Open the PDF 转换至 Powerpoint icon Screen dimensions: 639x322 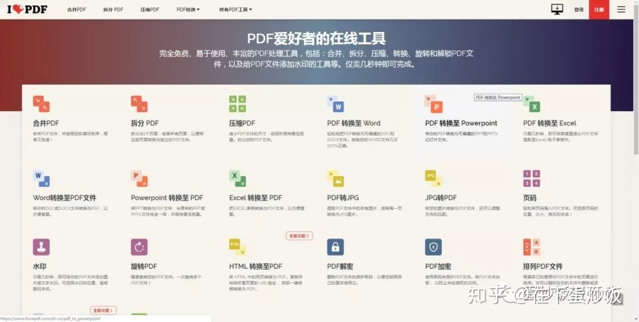click(433, 104)
